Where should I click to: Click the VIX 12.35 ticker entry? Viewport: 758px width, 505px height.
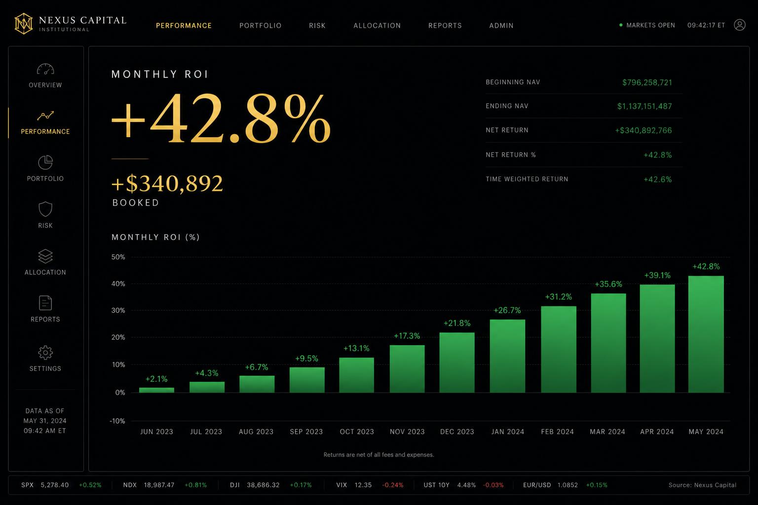(x=370, y=485)
